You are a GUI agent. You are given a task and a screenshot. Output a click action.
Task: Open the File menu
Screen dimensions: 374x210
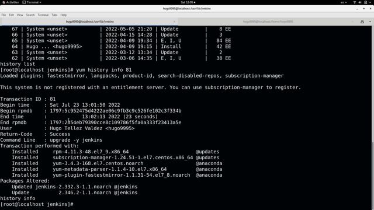(4, 15)
